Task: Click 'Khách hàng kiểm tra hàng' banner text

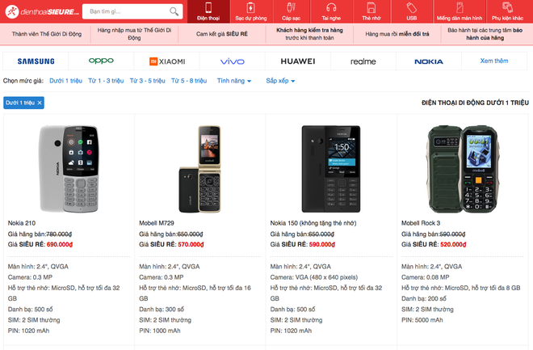Action: (x=309, y=30)
